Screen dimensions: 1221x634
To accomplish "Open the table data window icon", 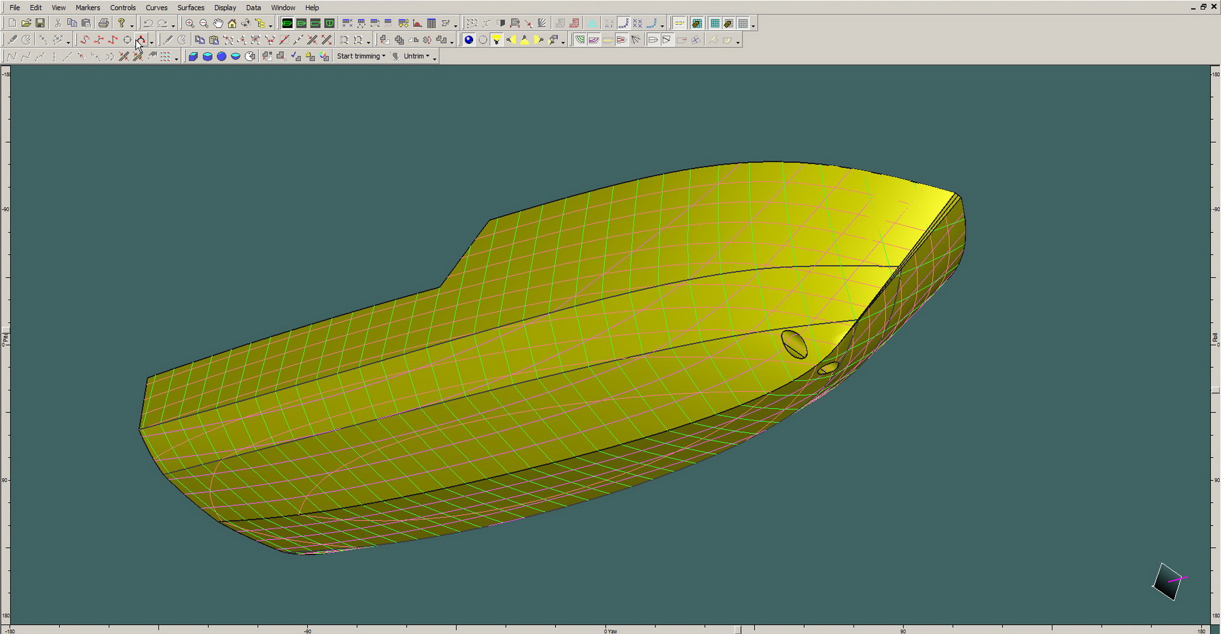I will click(x=432, y=23).
